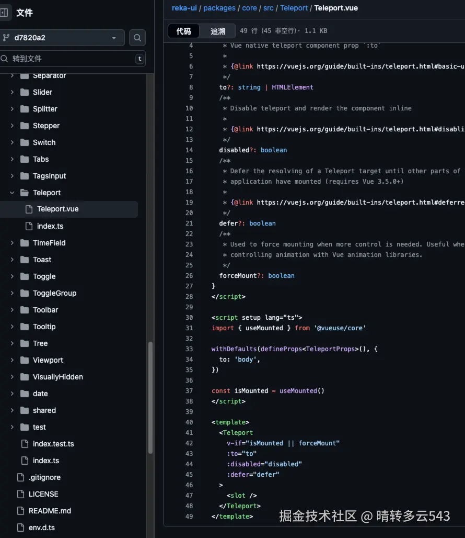Click 'forceMount?: boolean' on line 26
The width and height of the screenshot is (465, 538).
point(257,276)
